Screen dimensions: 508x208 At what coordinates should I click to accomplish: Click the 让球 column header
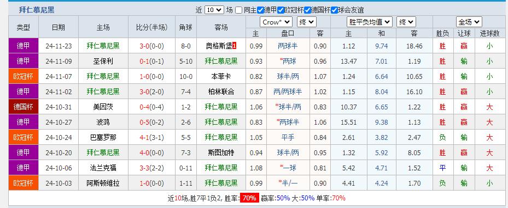(464, 33)
